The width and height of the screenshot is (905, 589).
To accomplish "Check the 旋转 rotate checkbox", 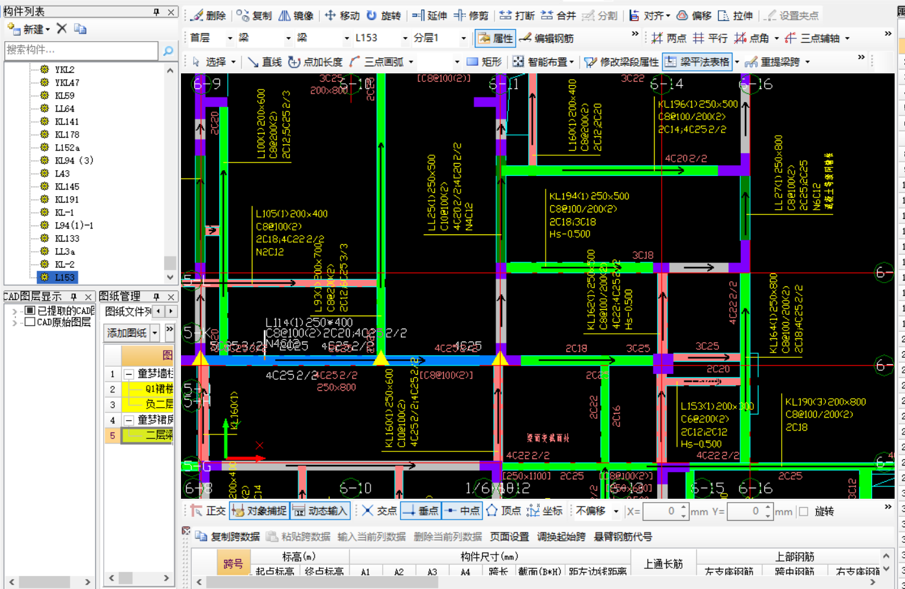I will click(804, 512).
